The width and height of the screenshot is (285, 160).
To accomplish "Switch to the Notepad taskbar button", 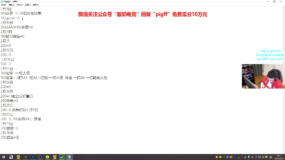I will pos(69,157).
